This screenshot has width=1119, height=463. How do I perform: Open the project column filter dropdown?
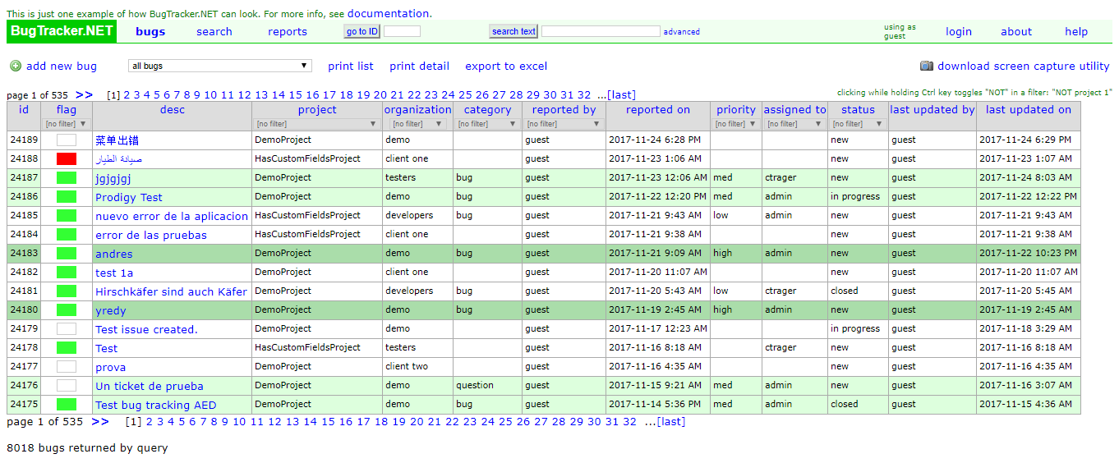317,124
